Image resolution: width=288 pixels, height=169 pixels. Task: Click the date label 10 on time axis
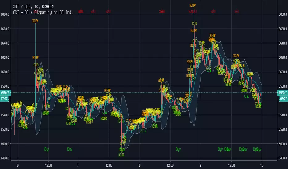point(262,165)
